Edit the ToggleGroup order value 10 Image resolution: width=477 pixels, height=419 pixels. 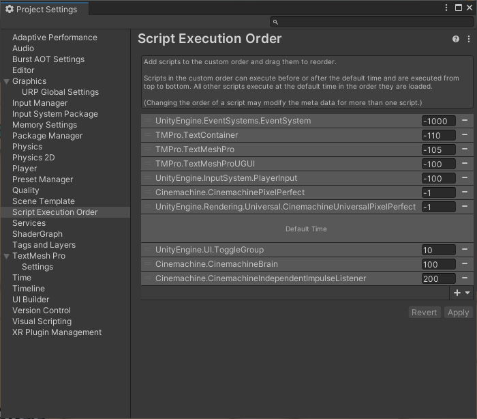438,250
